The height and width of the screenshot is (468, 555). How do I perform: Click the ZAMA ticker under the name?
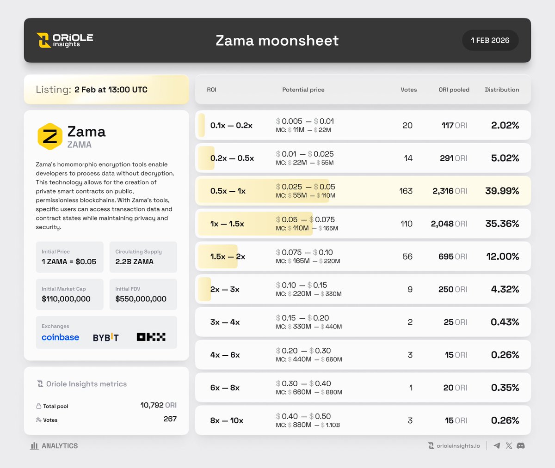(x=79, y=145)
